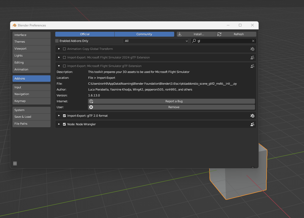Screen dimensions: 304x218
Task: Click the magnifier icon in the search field
Action: 194,41
